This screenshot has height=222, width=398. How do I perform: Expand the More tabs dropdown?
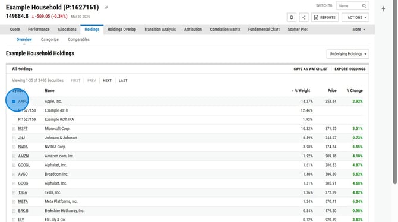[358, 30]
